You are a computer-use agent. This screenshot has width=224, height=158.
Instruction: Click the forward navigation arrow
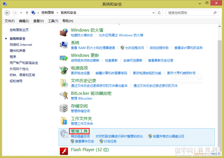(14, 13)
